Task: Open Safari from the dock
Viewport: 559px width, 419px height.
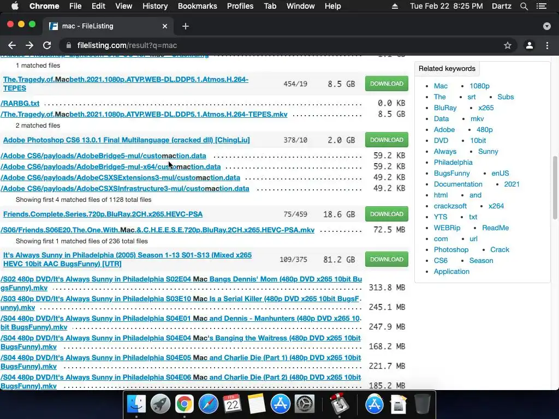Action: click(x=208, y=404)
